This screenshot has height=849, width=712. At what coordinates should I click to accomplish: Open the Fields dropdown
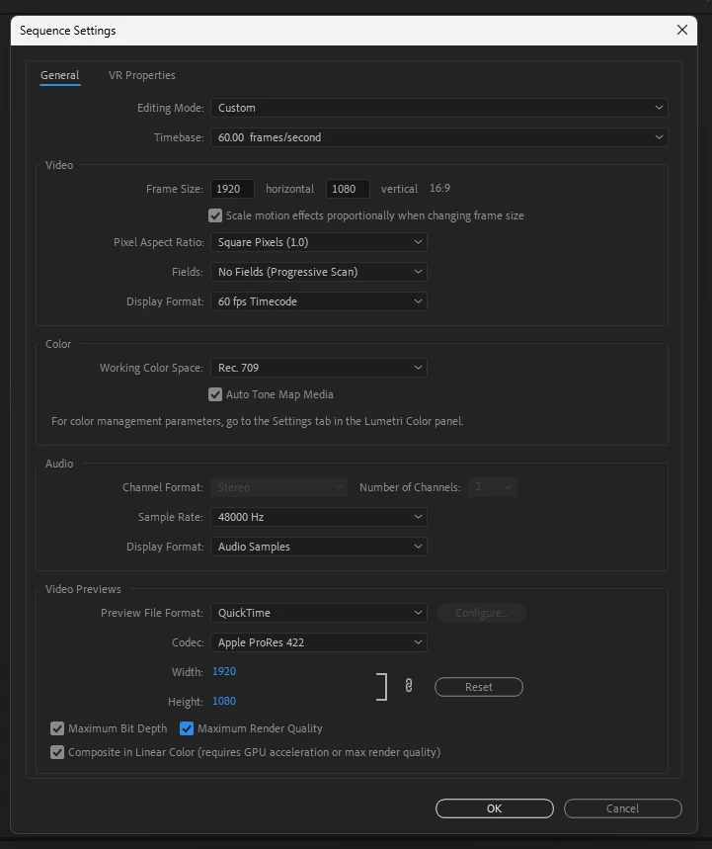(319, 272)
